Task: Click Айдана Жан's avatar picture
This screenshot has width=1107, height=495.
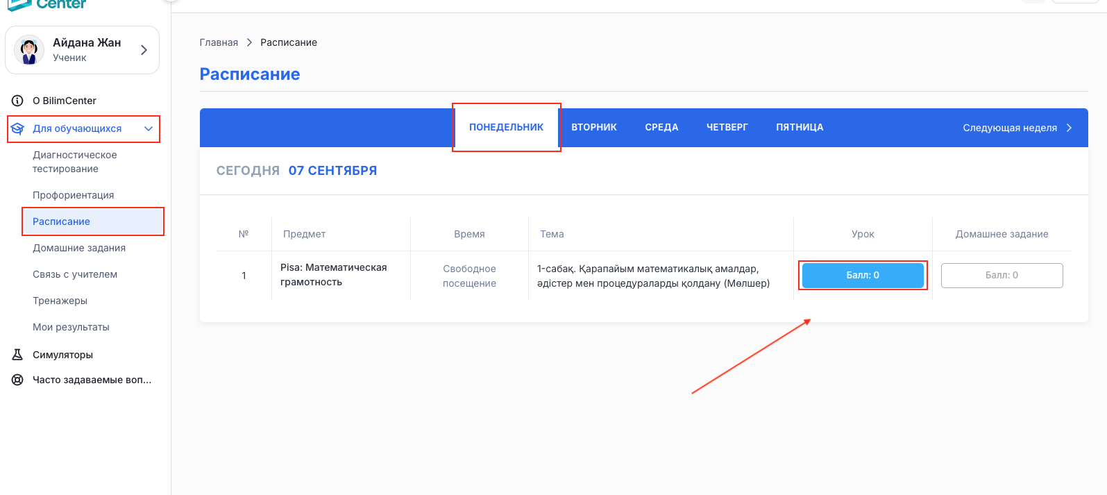Action: [x=29, y=50]
